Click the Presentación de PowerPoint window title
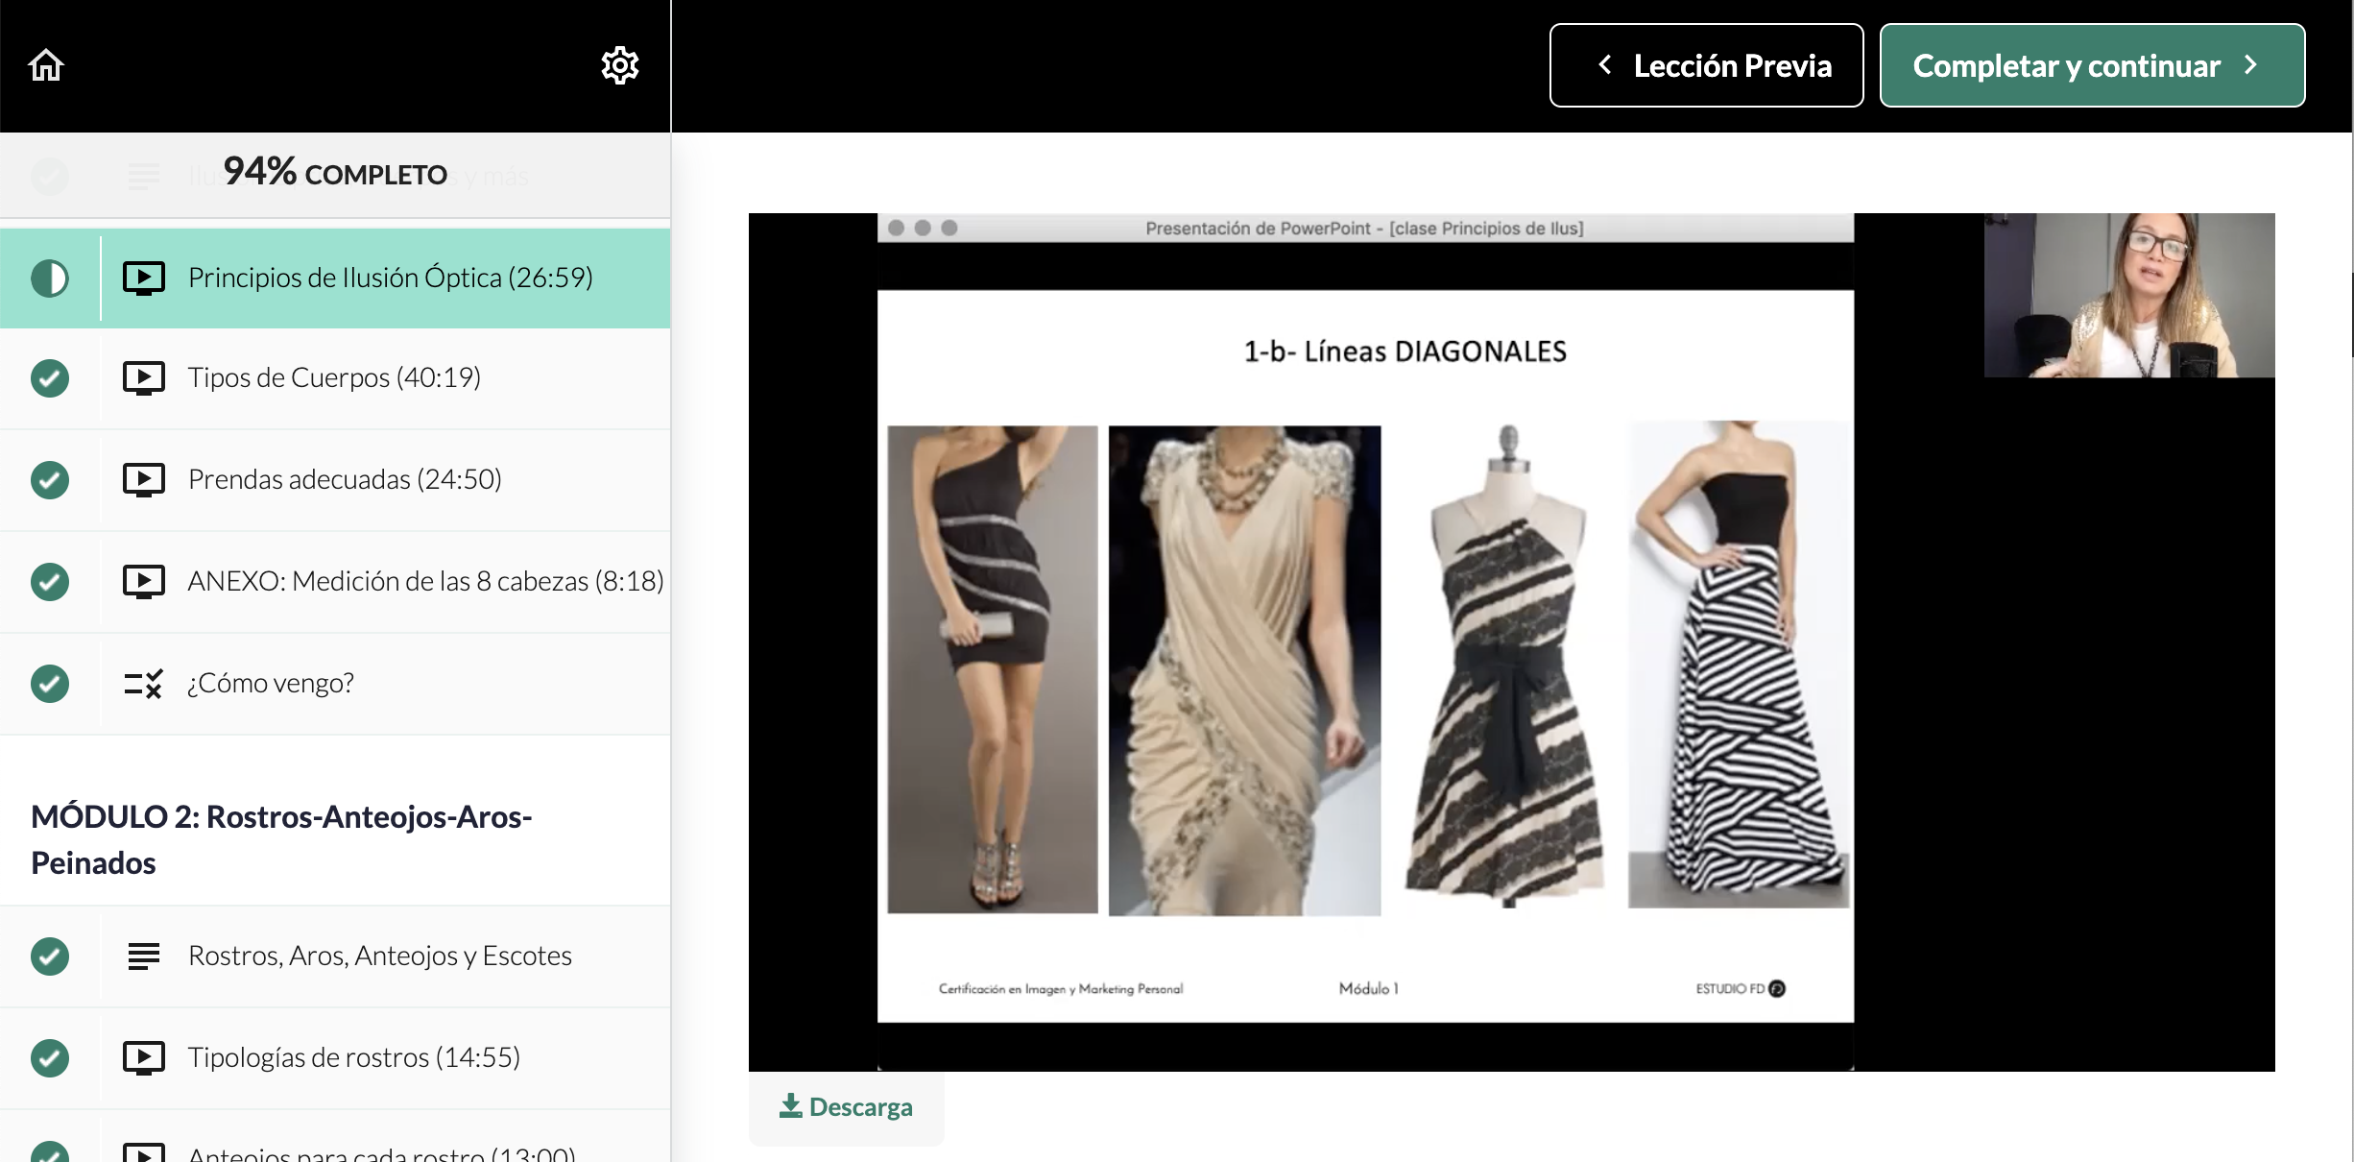2354x1162 pixels. 1364,229
